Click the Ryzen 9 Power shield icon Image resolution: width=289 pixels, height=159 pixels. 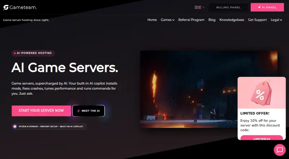(x=15, y=126)
